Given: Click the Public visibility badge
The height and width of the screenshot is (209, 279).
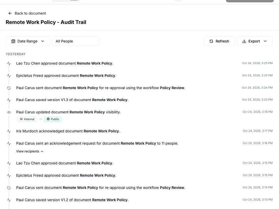Looking at the screenshot, I should point(53,119).
